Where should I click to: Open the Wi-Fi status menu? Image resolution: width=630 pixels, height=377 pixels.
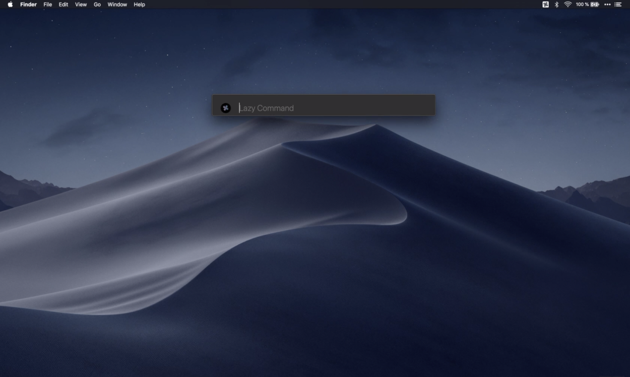tap(567, 4)
